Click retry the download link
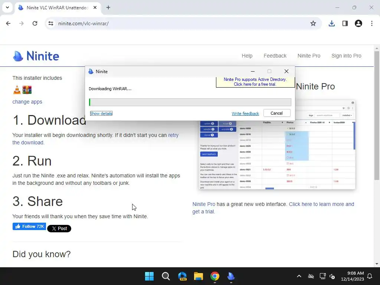The image size is (380, 285). (x=173, y=135)
